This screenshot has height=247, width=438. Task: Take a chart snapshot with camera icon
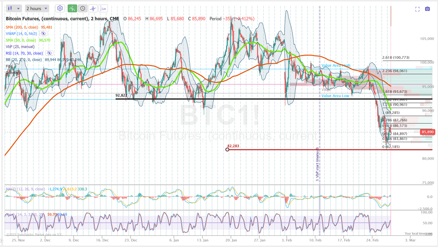tap(427, 9)
